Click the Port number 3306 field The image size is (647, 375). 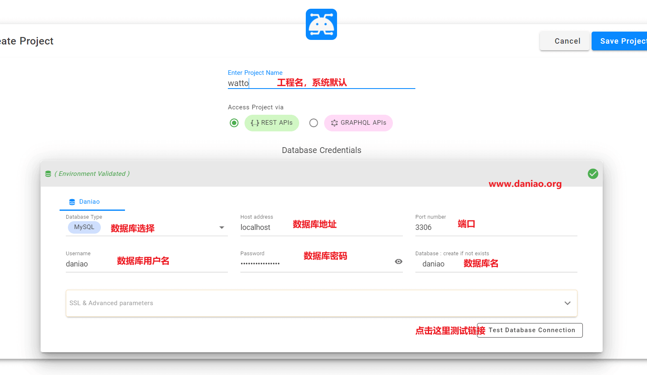pyautogui.click(x=496, y=227)
